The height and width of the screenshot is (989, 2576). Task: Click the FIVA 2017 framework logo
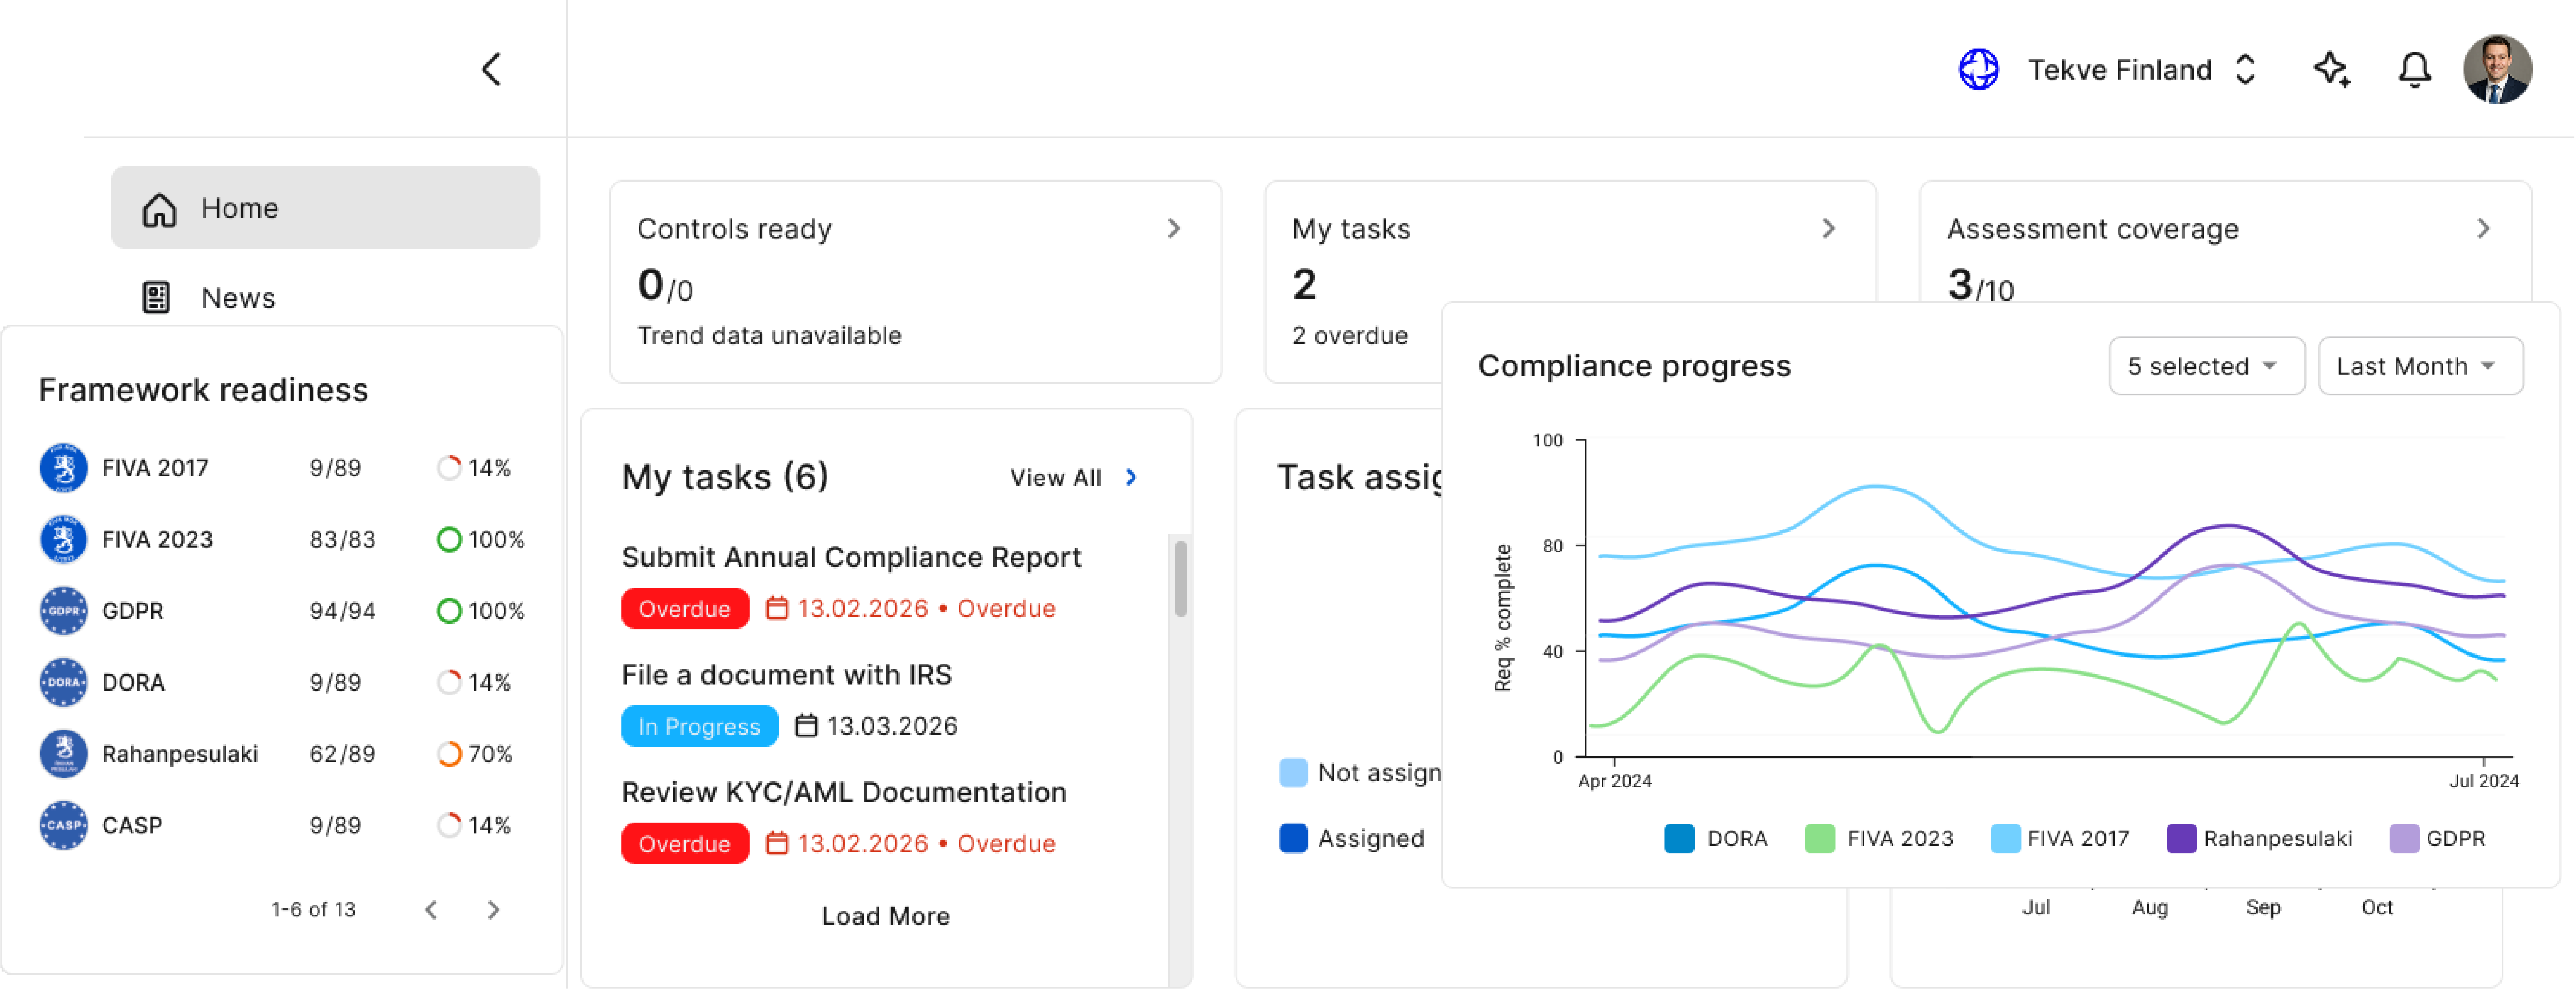(63, 468)
